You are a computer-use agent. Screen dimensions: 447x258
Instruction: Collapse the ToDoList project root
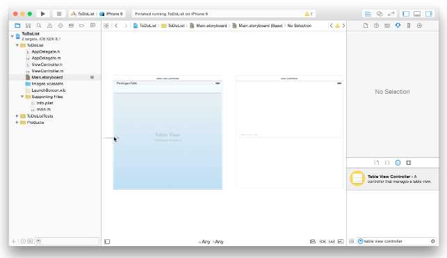13,36
